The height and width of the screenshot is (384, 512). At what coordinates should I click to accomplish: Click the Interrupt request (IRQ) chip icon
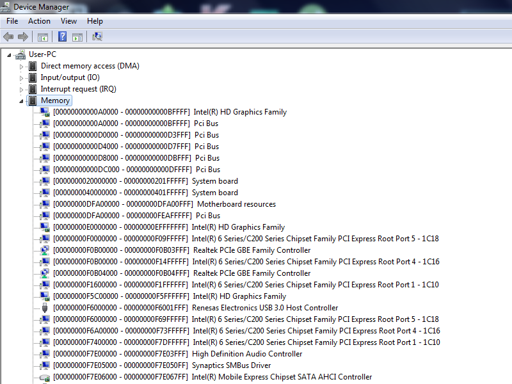pos(33,89)
